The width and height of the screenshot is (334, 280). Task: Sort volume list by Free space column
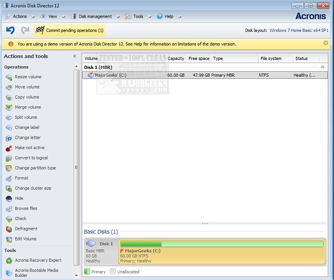coord(198,59)
